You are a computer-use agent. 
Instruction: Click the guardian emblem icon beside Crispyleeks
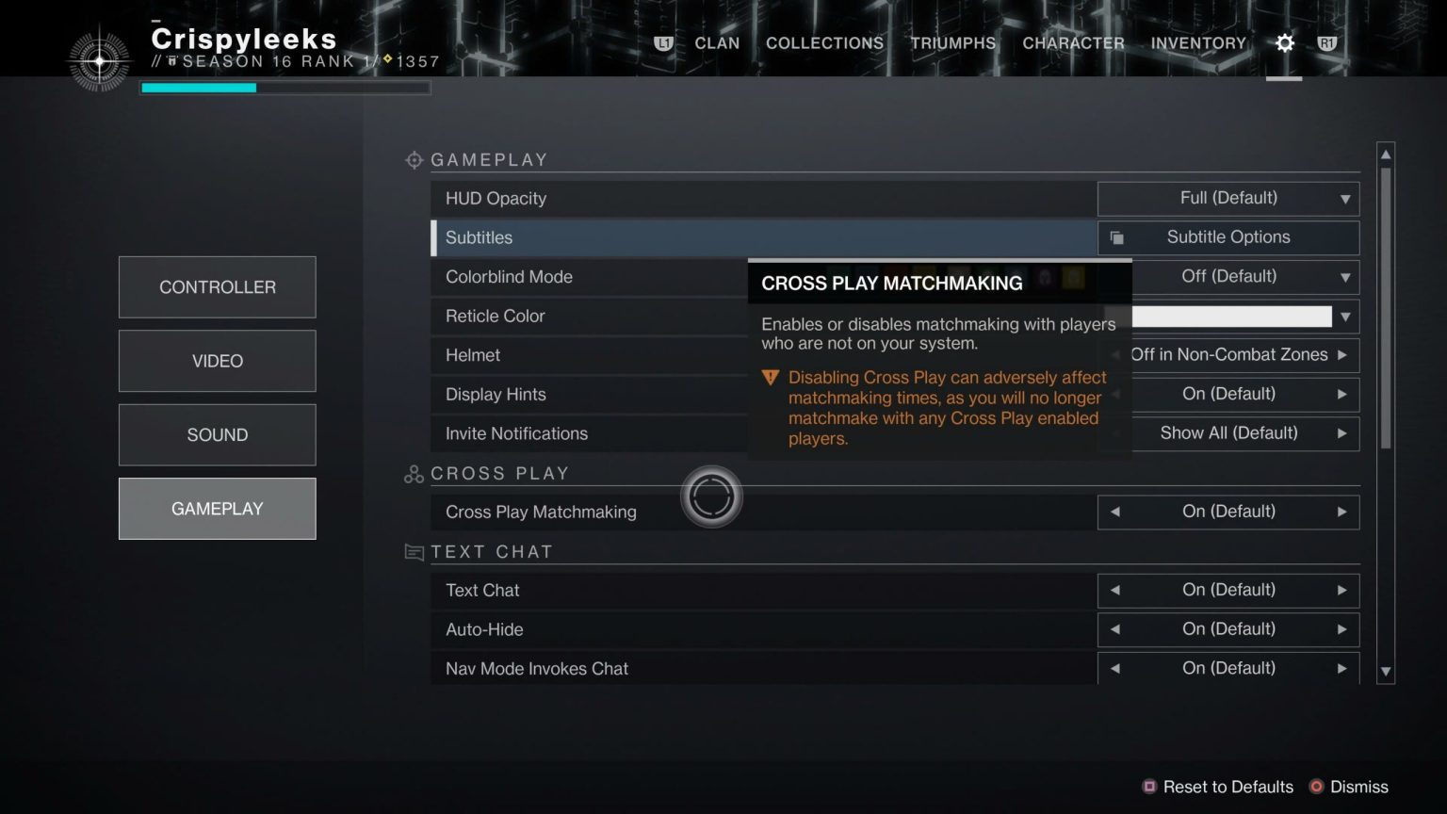(x=99, y=61)
